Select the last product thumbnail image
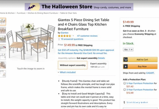Screen dimensions: 159x109 coord(3,74)
